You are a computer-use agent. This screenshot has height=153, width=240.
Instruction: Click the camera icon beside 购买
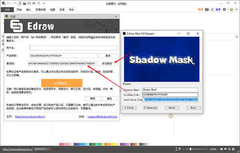pyautogui.click(x=207, y=10)
